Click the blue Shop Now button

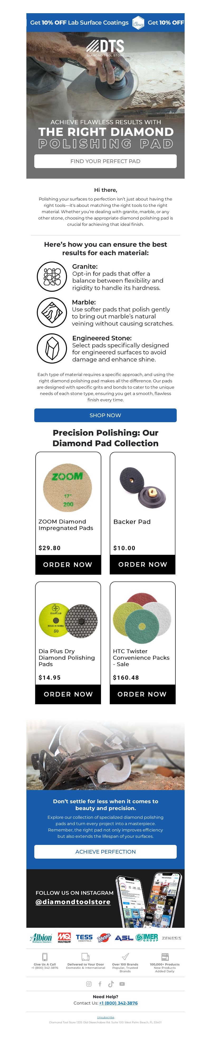tap(105, 415)
